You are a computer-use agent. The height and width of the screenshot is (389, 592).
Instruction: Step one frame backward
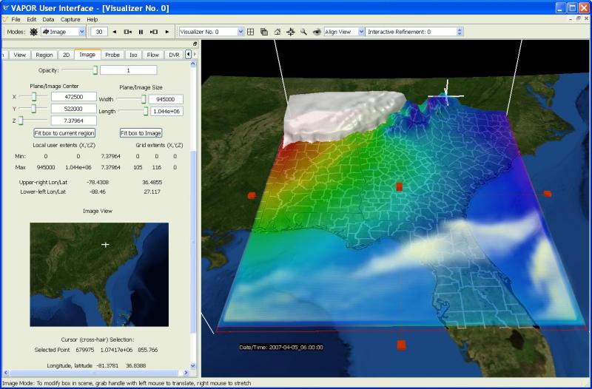click(x=128, y=32)
